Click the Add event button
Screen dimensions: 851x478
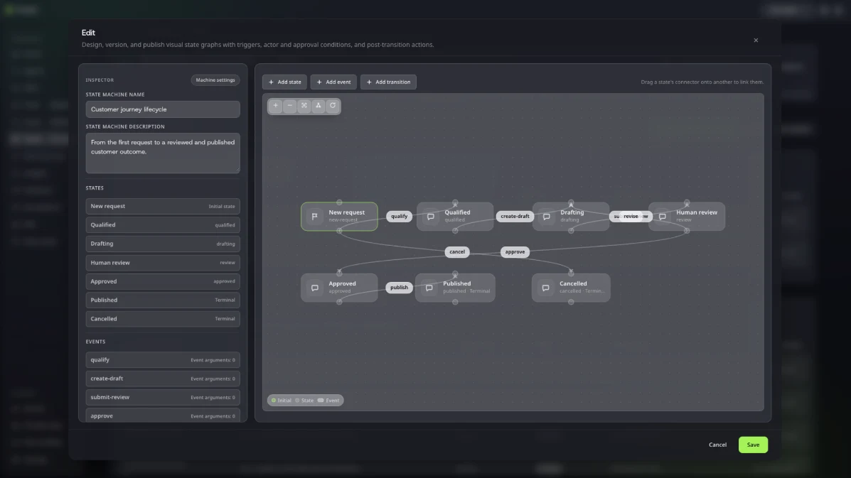(333, 82)
